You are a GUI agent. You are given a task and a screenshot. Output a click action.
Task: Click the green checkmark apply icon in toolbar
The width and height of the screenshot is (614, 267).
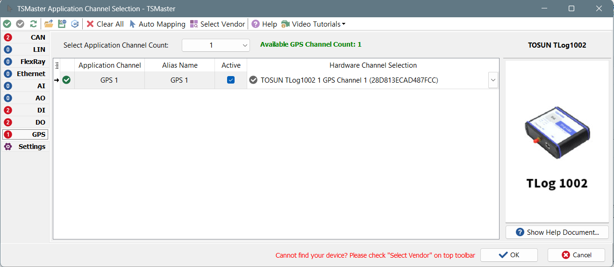coord(7,24)
